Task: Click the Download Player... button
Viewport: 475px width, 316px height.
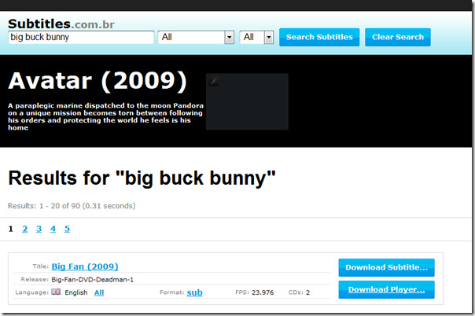Action: click(387, 289)
